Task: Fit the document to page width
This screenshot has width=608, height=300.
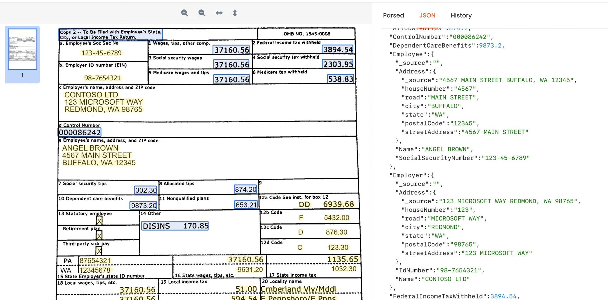Action: click(219, 13)
